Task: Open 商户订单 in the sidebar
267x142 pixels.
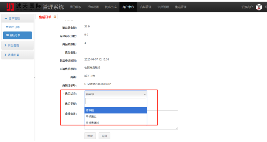Action: [13, 27]
